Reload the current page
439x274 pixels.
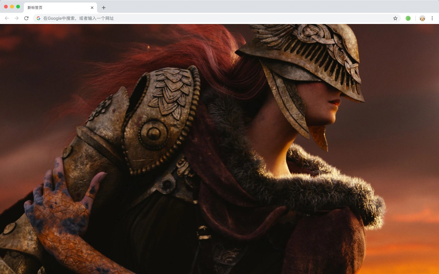26,18
